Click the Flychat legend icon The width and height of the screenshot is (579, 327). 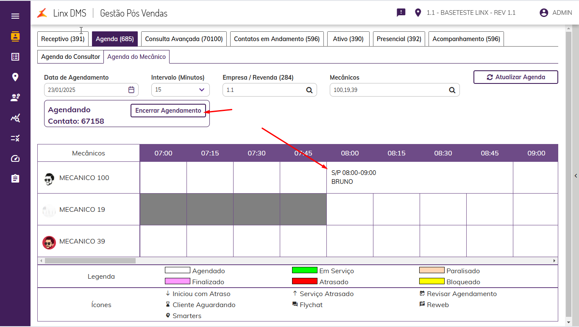tap(295, 304)
